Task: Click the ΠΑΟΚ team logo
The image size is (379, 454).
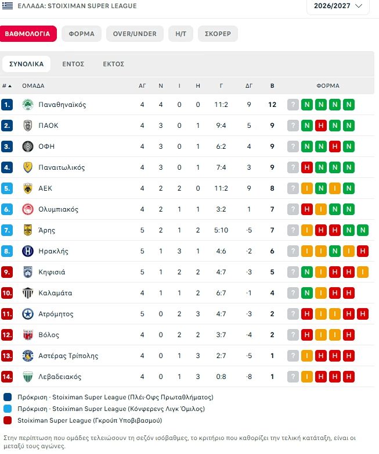Action: (x=28, y=126)
